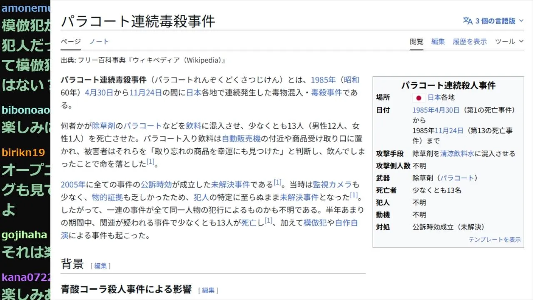The height and width of the screenshot is (300, 533).
Task: Click the 少なくとも13名 value in the infobox
Action: (436, 190)
